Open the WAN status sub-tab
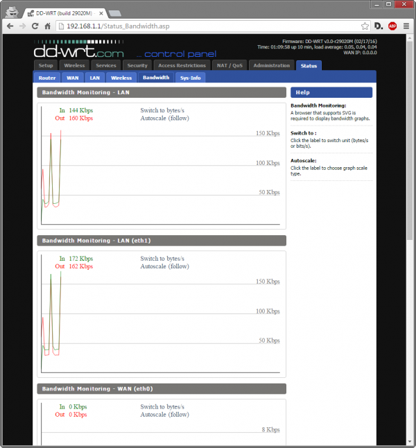Image resolution: width=416 pixels, height=448 pixels. (72, 78)
